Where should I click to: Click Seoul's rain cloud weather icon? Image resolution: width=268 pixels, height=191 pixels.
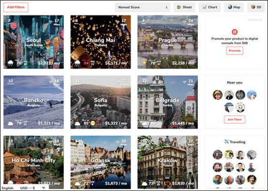coord(11,63)
